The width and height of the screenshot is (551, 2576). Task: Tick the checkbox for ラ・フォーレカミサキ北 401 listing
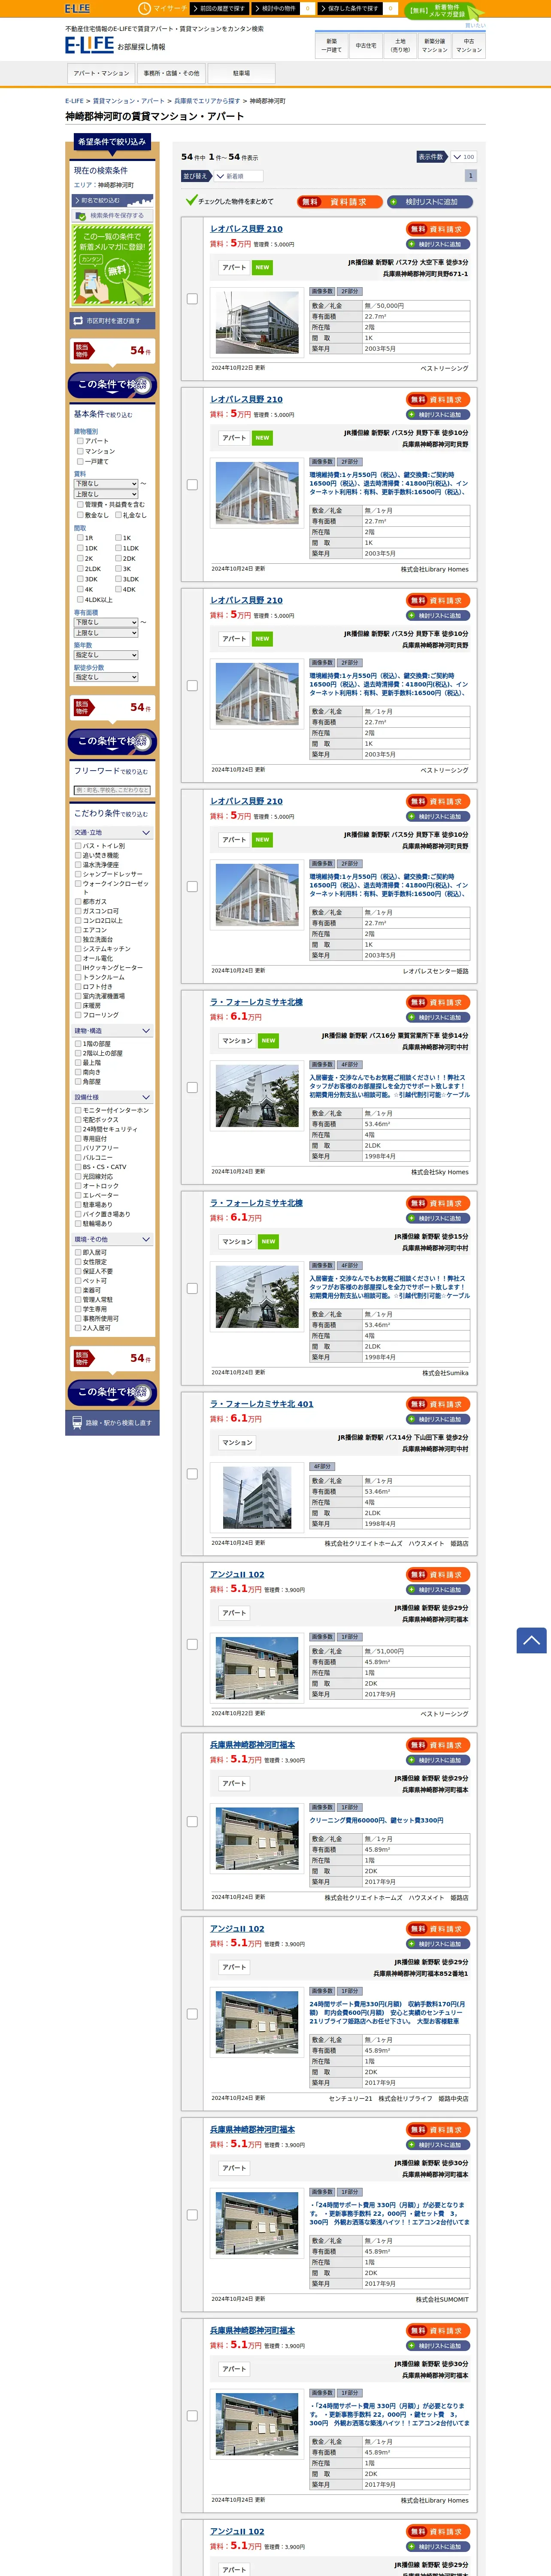pos(192,1473)
